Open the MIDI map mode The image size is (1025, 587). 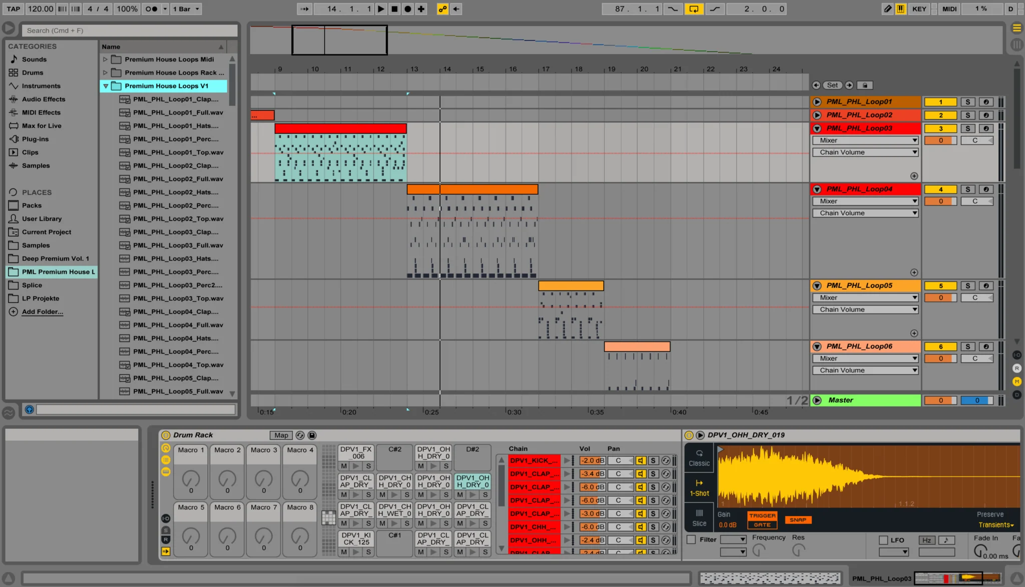tap(949, 8)
